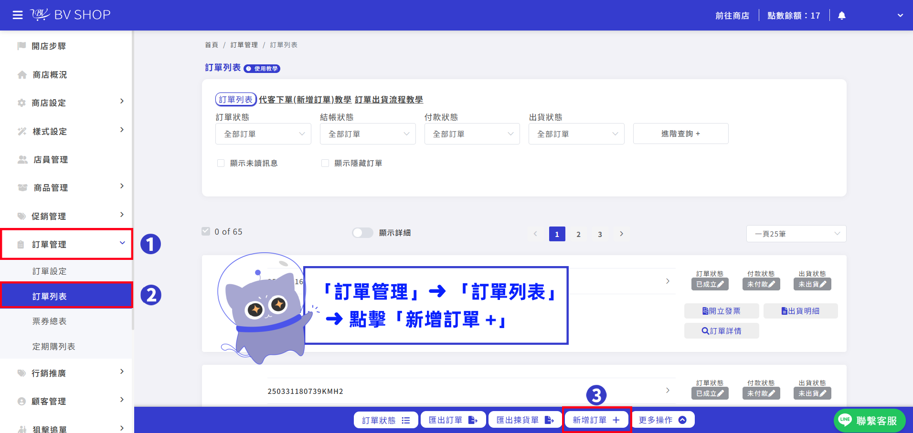Click the 新增訂單 + button
The image size is (913, 433).
click(596, 420)
